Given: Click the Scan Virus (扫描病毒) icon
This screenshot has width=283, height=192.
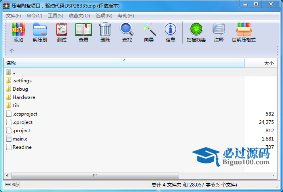Looking at the screenshot, I should point(196,29).
